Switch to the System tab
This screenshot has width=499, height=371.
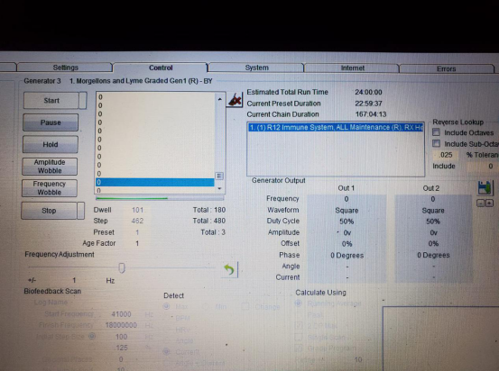(x=256, y=68)
